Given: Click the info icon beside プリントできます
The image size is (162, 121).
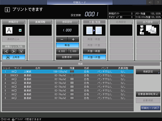Looking at the screenshot, I should [7, 10].
